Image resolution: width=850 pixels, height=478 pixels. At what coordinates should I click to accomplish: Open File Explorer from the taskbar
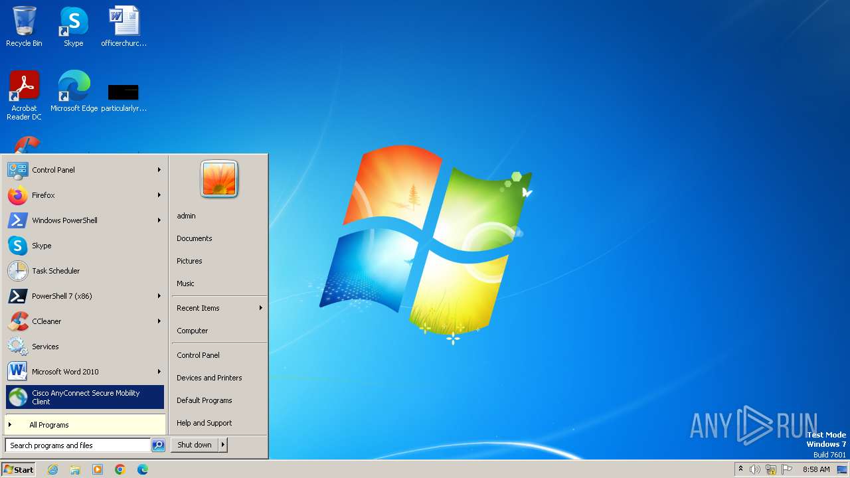[x=75, y=469]
